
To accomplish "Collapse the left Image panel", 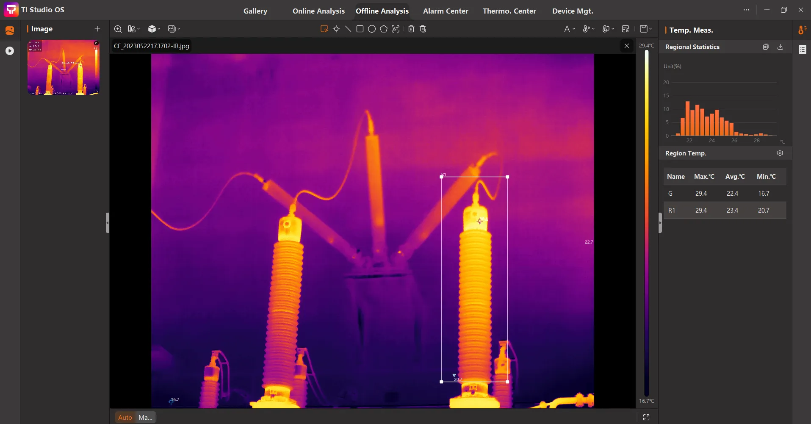I will 108,223.
